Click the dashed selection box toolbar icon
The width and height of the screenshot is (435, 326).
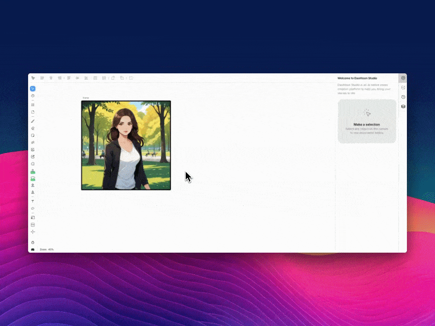tap(131, 78)
